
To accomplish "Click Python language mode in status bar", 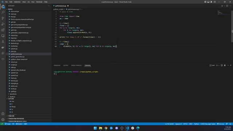I will 197,124.
